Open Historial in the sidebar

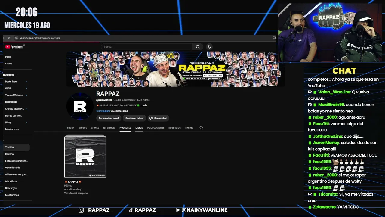tap(10, 154)
